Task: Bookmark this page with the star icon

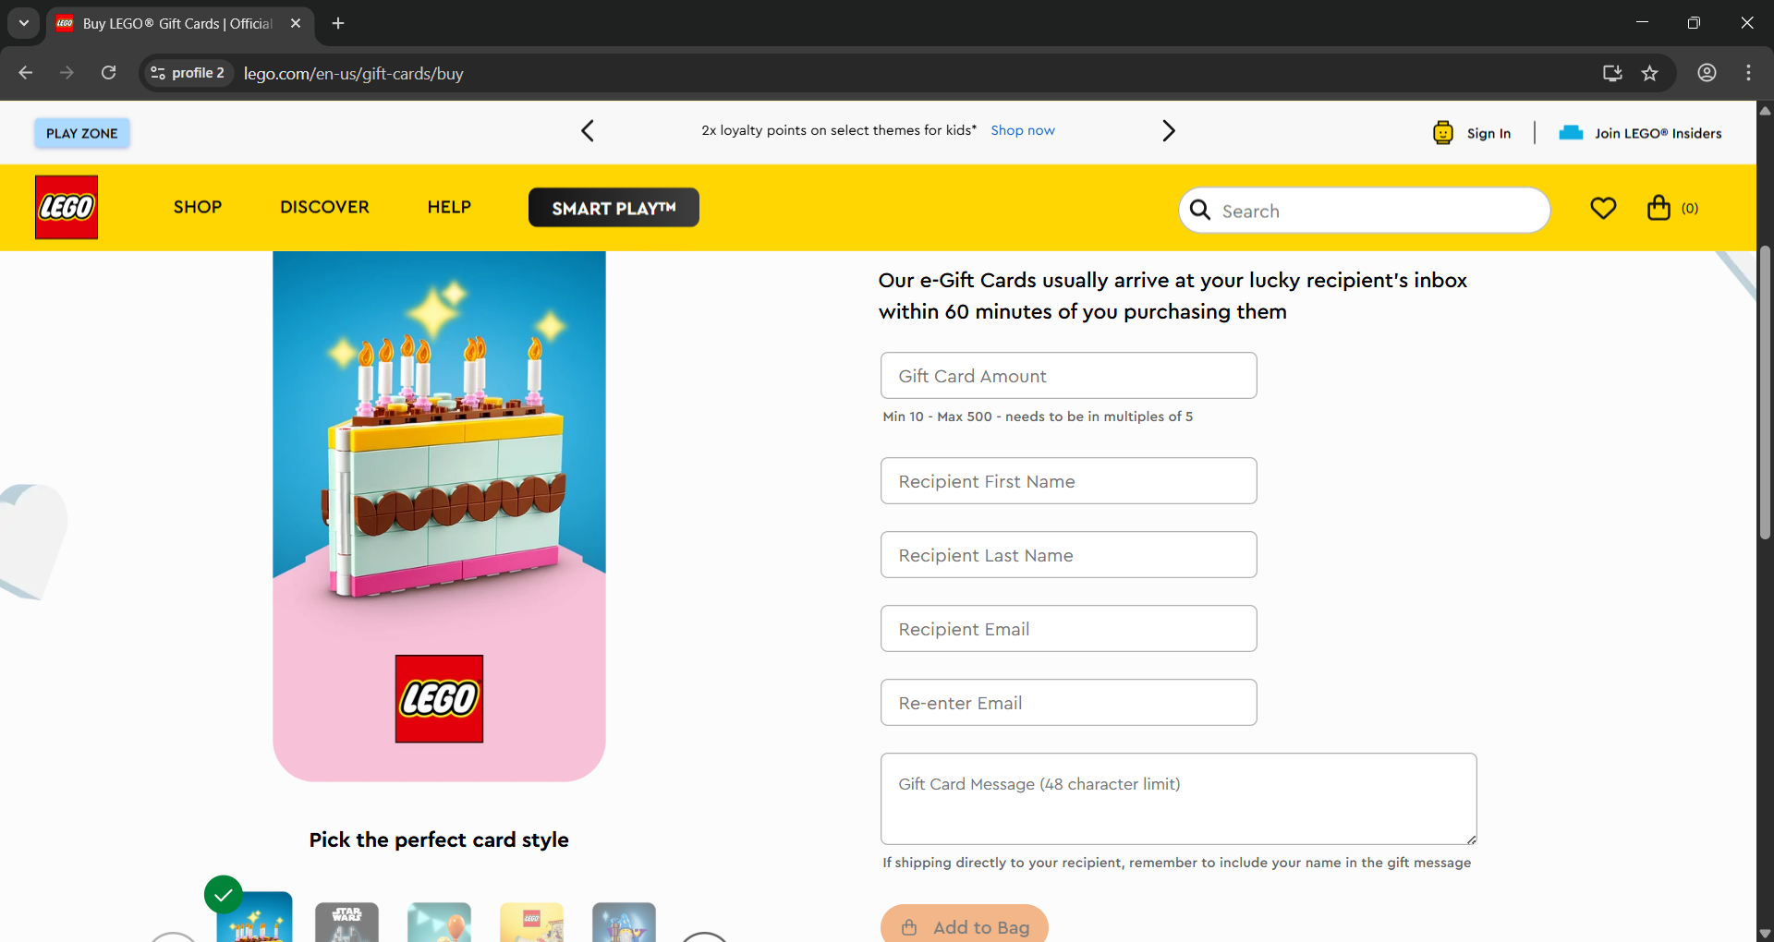Action: [x=1650, y=73]
